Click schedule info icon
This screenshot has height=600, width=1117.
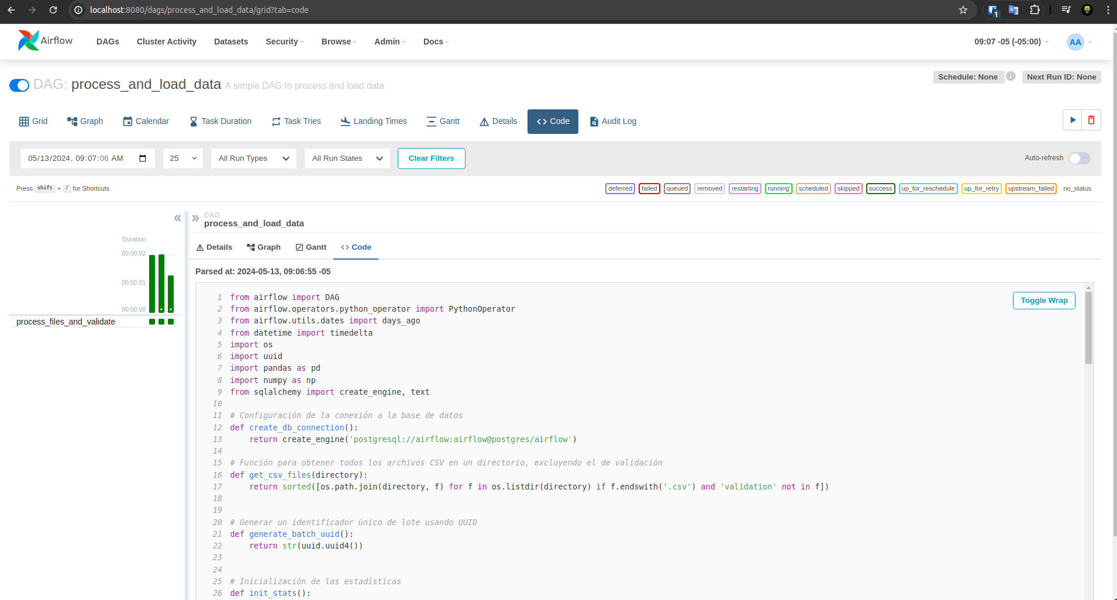pos(1011,76)
